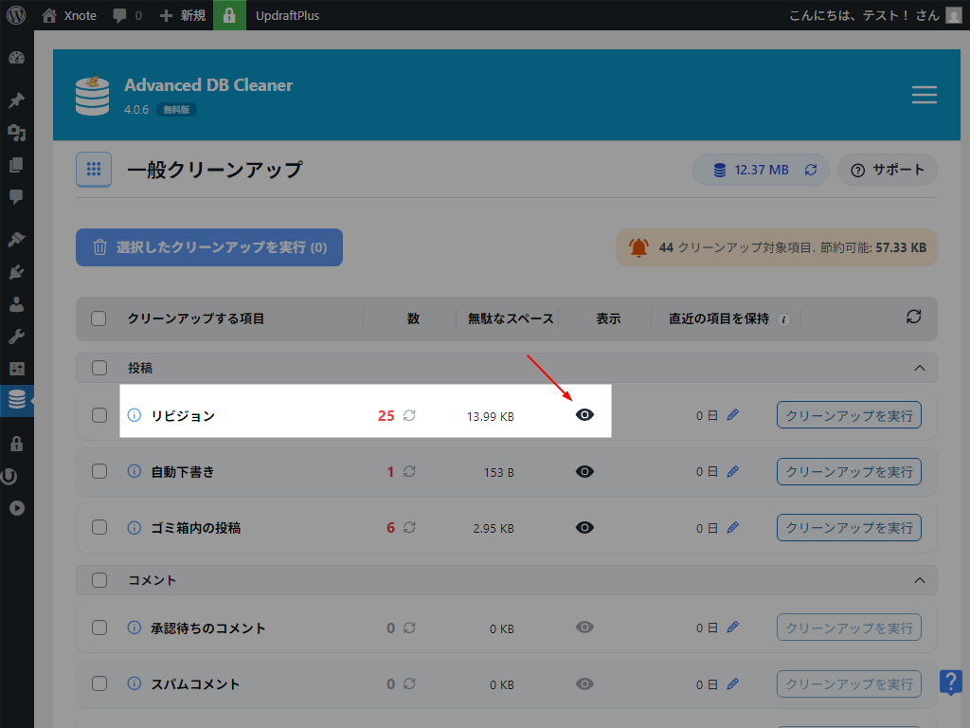Viewport: 970px width, 728px height.
Task: Run cleanup for ゴミ箱内の投稿 row
Action: coord(849,528)
